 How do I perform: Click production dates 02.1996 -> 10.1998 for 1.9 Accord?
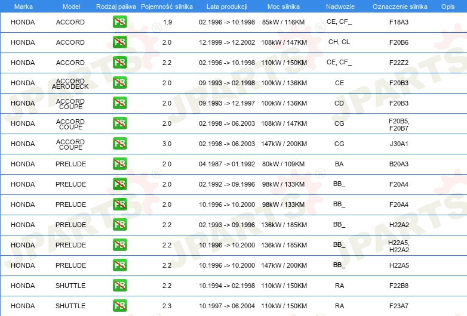click(227, 22)
